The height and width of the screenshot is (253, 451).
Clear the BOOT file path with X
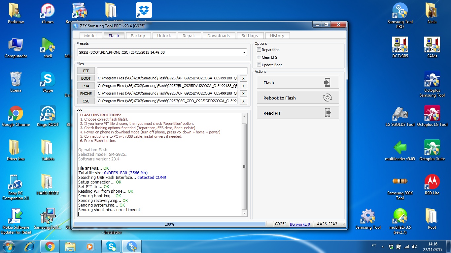pos(243,78)
